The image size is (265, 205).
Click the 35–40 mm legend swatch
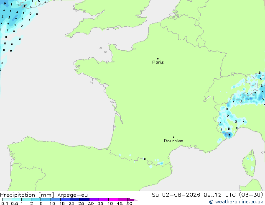(x=104, y=200)
